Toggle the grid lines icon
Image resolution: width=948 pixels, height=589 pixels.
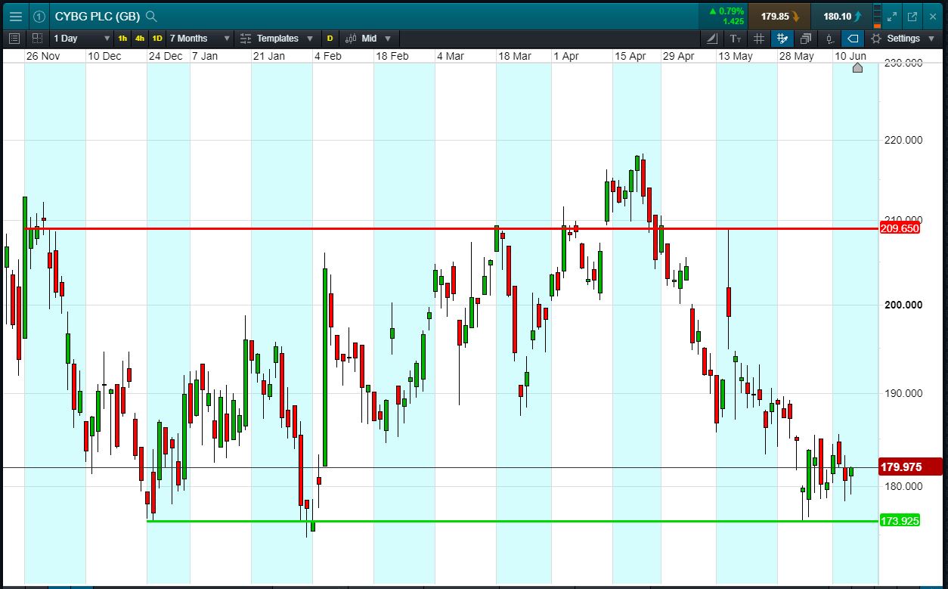(x=759, y=38)
